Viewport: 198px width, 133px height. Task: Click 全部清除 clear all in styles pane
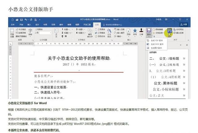point(153,52)
